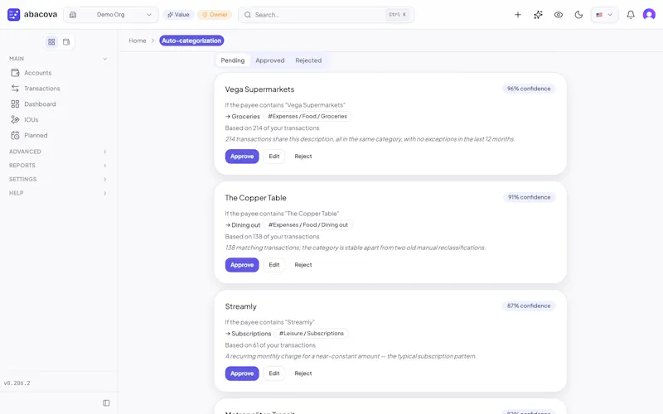
Task: Open Planned in sidebar
Action: pyautogui.click(x=58, y=135)
